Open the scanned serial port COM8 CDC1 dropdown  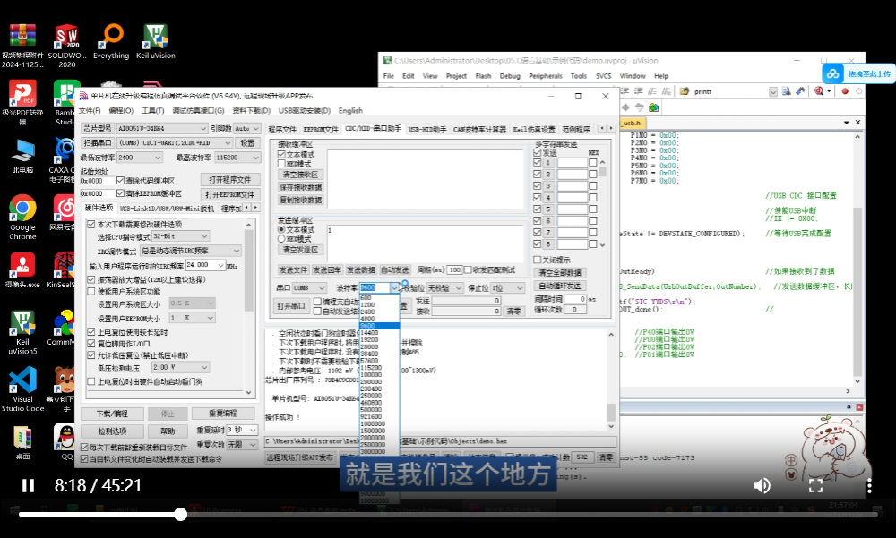175,143
